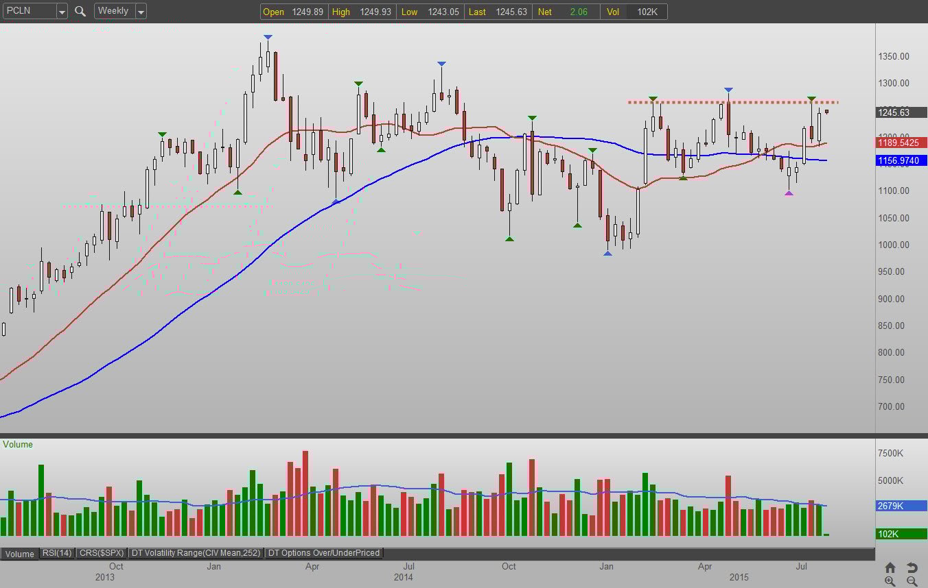Reset chart view with the home icon
The image size is (928, 588).
tap(890, 567)
